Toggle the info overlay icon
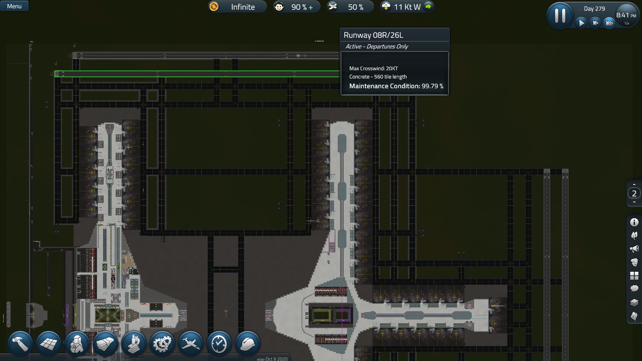The height and width of the screenshot is (361, 642). click(x=634, y=222)
